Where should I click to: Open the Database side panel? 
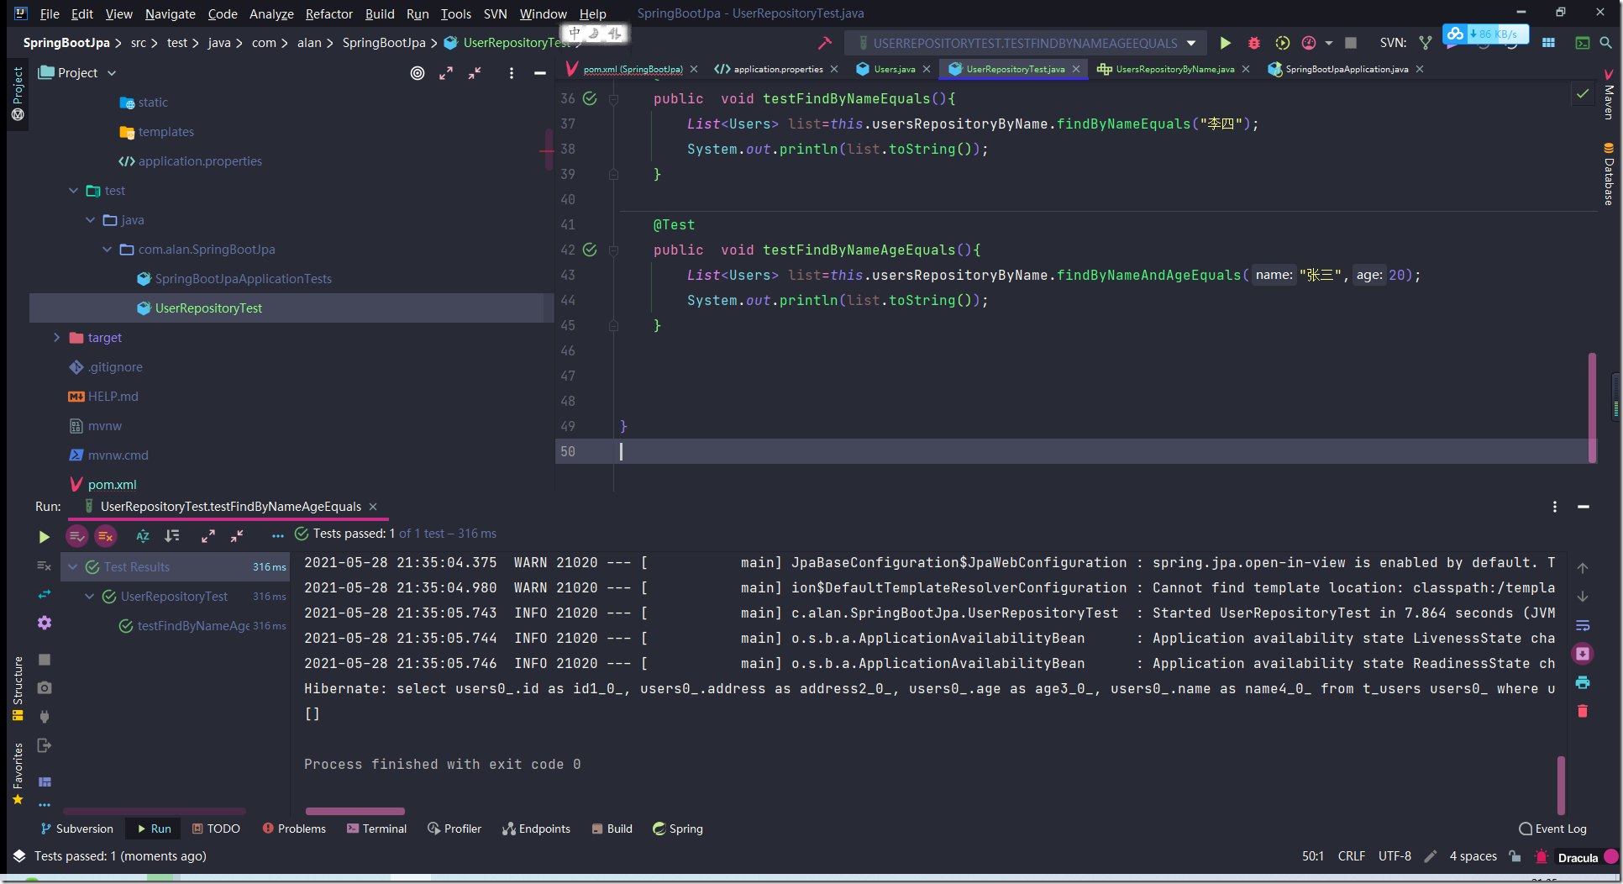(1609, 174)
